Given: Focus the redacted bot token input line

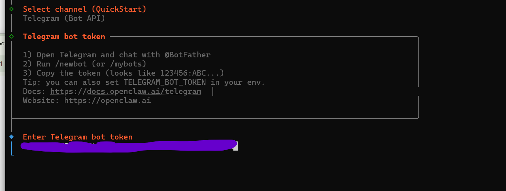Looking at the screenshot, I should 127,146.
